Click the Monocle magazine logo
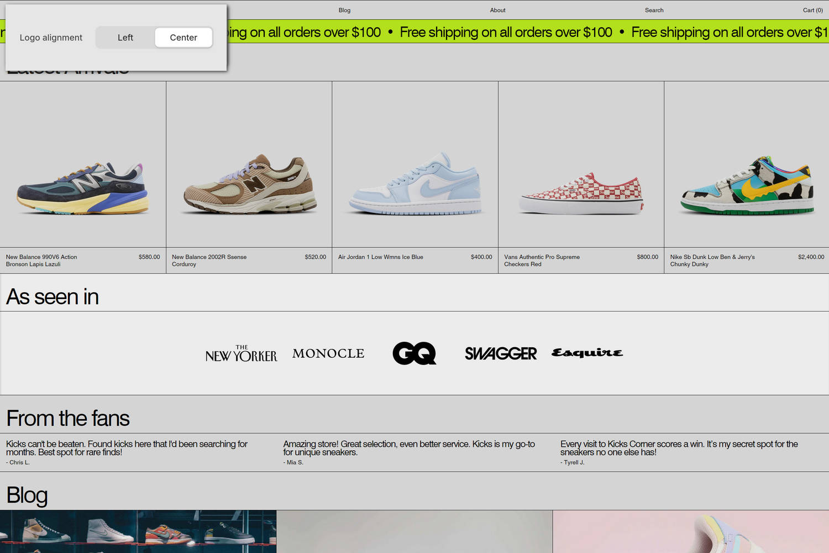 tap(328, 353)
